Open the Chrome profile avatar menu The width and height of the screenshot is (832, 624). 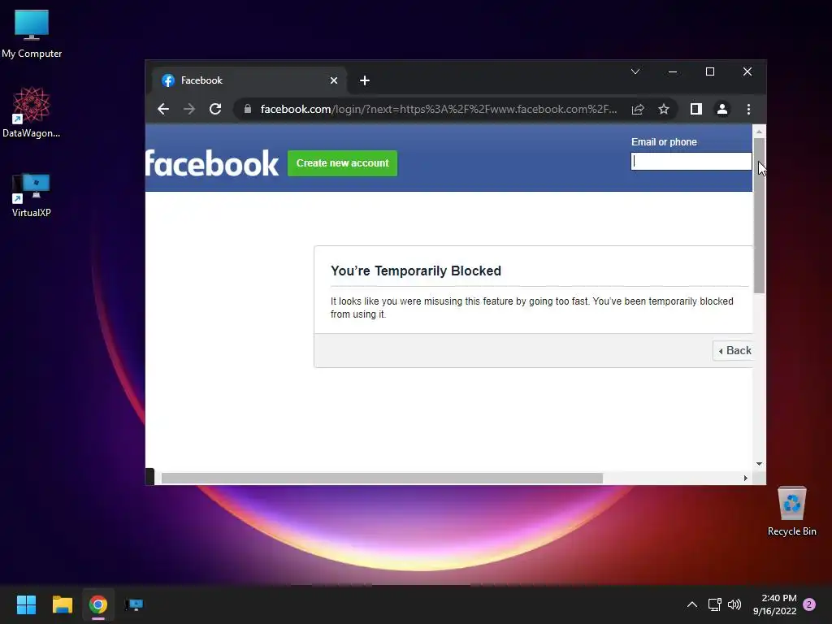pos(722,110)
